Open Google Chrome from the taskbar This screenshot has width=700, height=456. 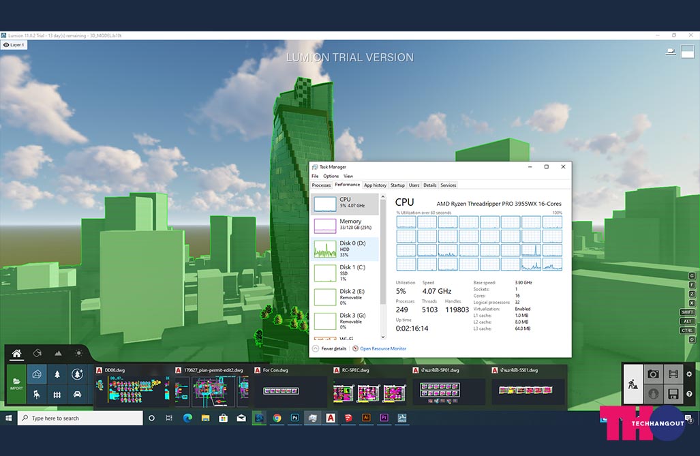tap(277, 418)
